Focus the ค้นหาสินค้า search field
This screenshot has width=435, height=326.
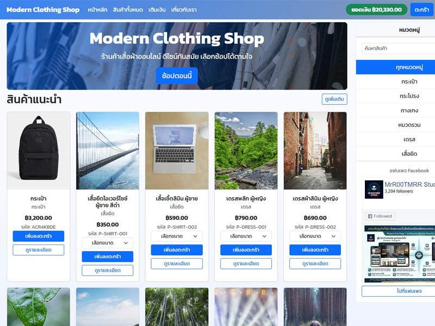399,48
